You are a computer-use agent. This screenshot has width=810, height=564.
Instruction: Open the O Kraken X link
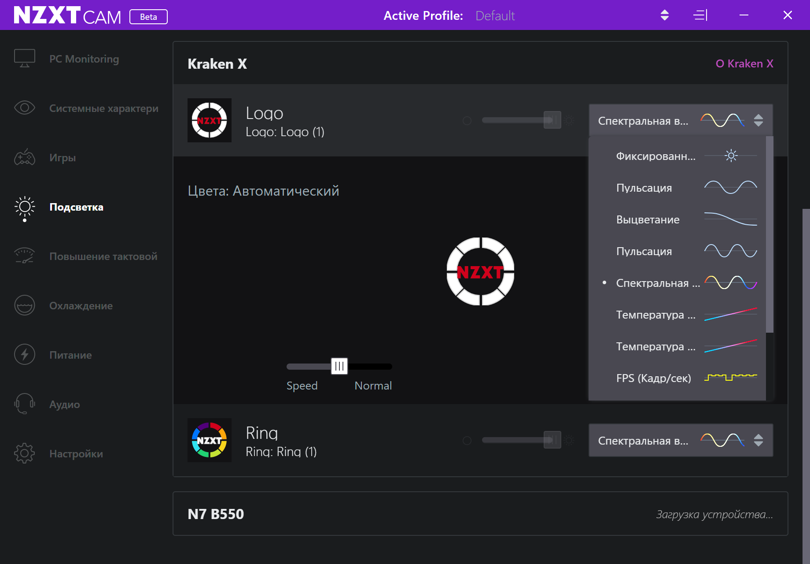pyautogui.click(x=744, y=63)
